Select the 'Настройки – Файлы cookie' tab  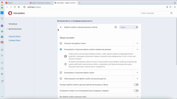66,3
